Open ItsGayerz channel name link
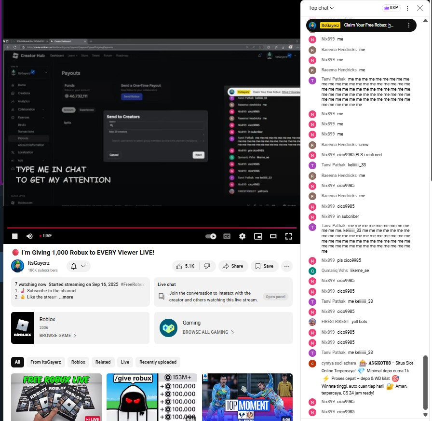This screenshot has height=421, width=432. (39, 263)
